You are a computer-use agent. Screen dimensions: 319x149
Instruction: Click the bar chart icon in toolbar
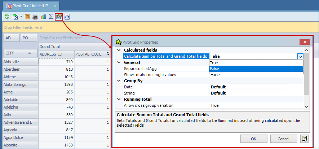43,17
